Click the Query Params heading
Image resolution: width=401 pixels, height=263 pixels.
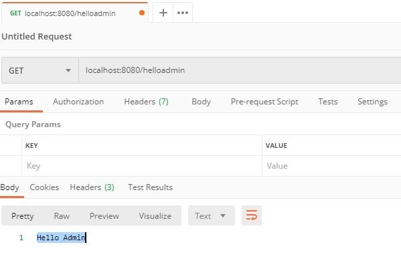tap(33, 124)
